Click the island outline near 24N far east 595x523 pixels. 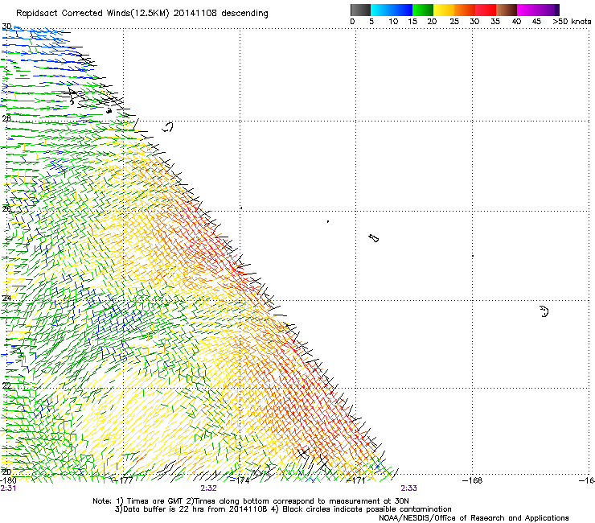point(544,311)
